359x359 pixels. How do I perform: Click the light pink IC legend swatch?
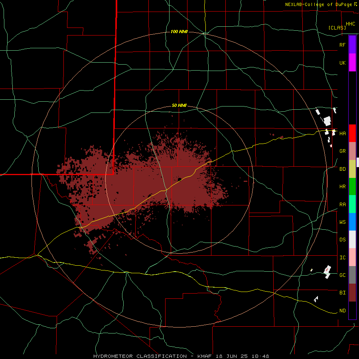coord(352,257)
